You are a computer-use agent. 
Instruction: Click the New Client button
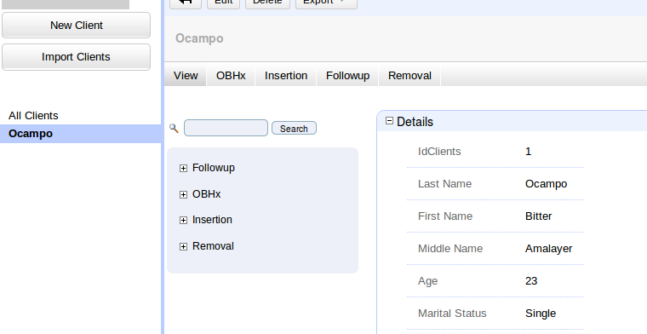click(77, 26)
